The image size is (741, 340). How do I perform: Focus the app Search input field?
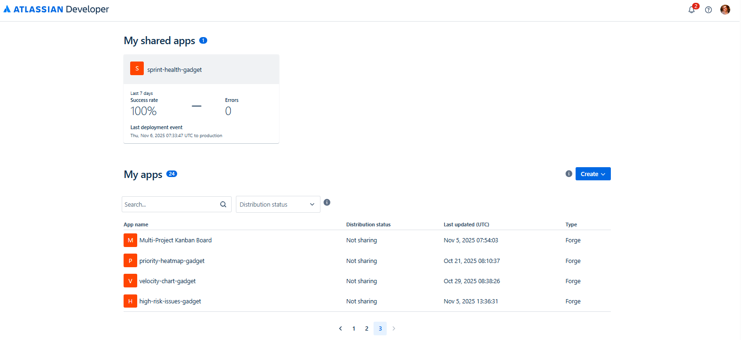point(169,204)
